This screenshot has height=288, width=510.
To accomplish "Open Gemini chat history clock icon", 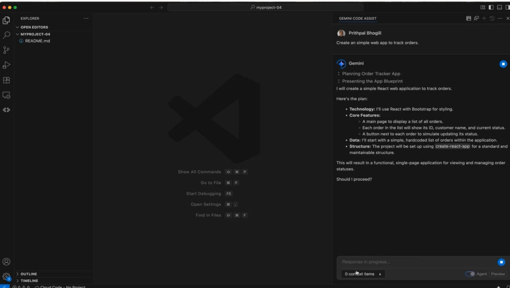I will point(492,19).
